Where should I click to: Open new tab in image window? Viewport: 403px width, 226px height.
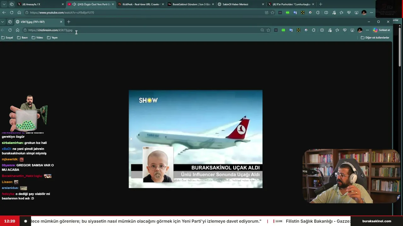(69, 22)
